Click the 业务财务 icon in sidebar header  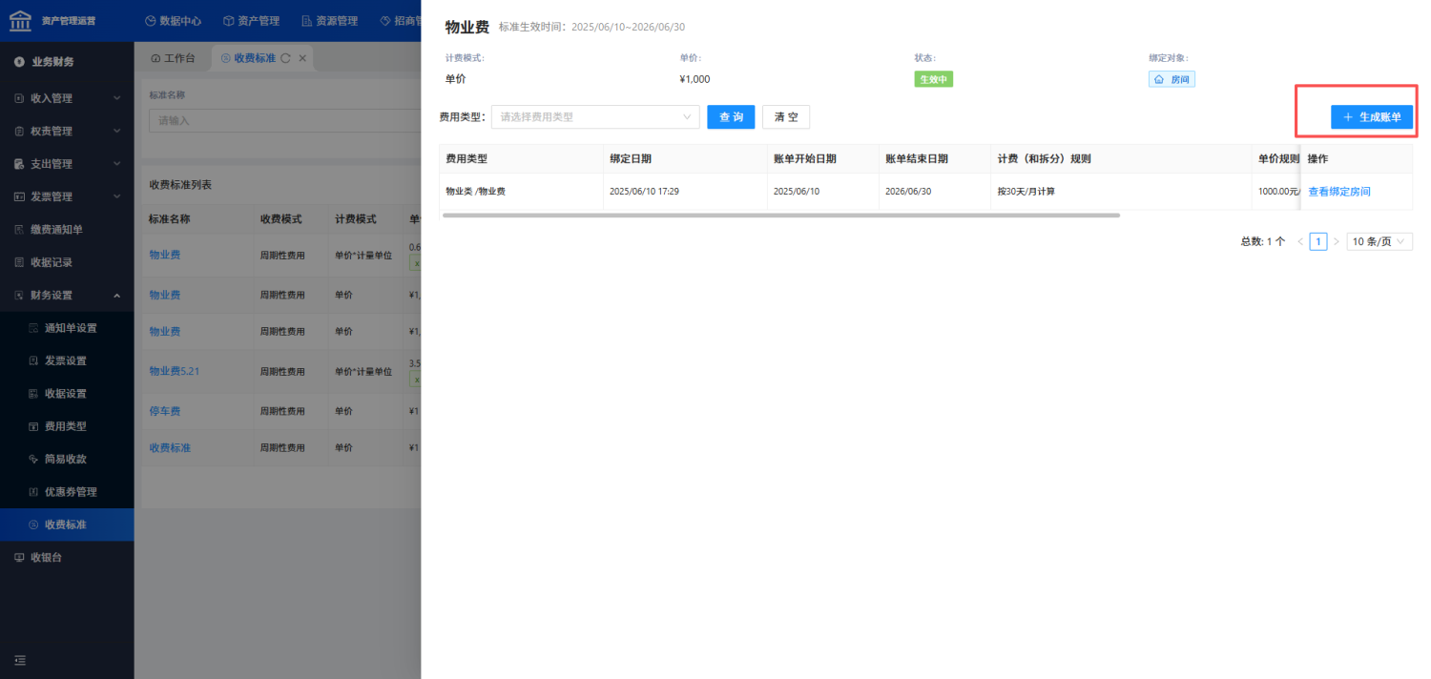point(19,62)
